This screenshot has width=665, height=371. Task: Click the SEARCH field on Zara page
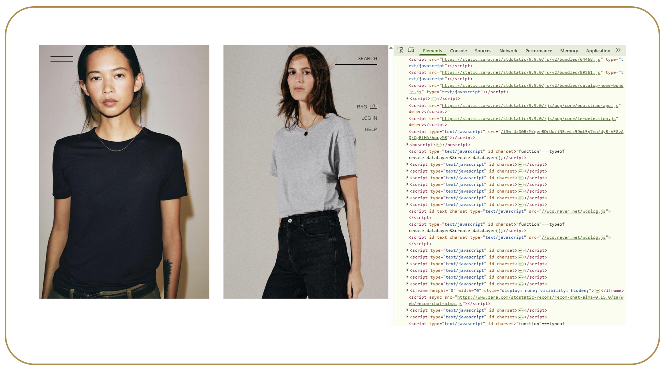pyautogui.click(x=356, y=59)
